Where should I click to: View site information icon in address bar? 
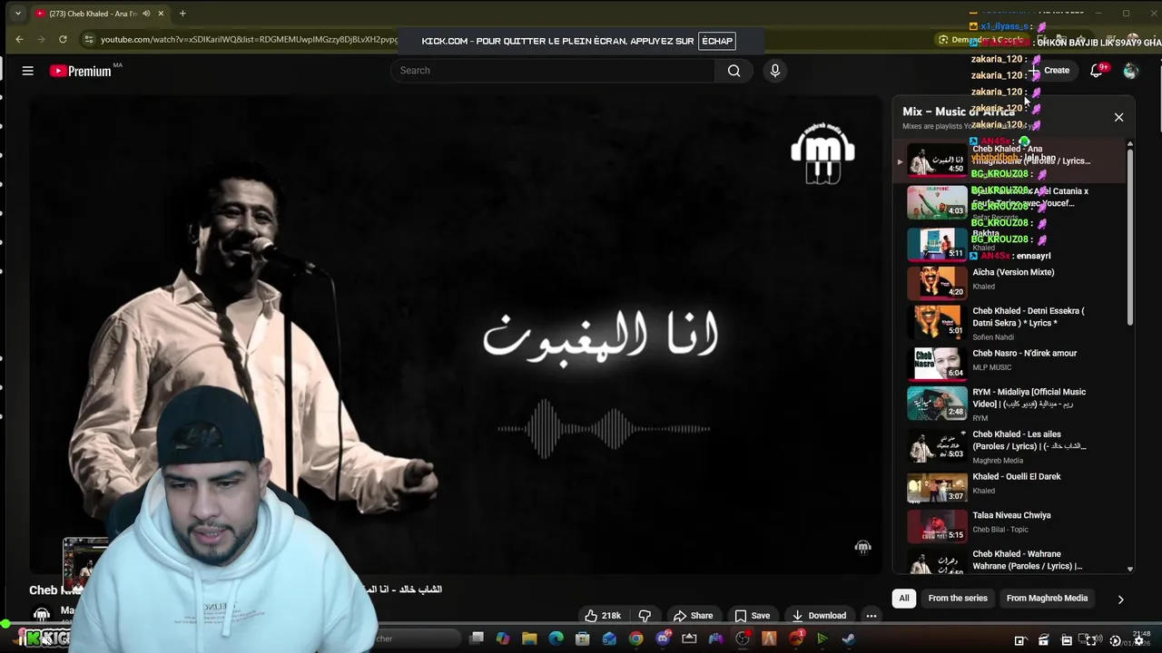pyautogui.click(x=88, y=39)
